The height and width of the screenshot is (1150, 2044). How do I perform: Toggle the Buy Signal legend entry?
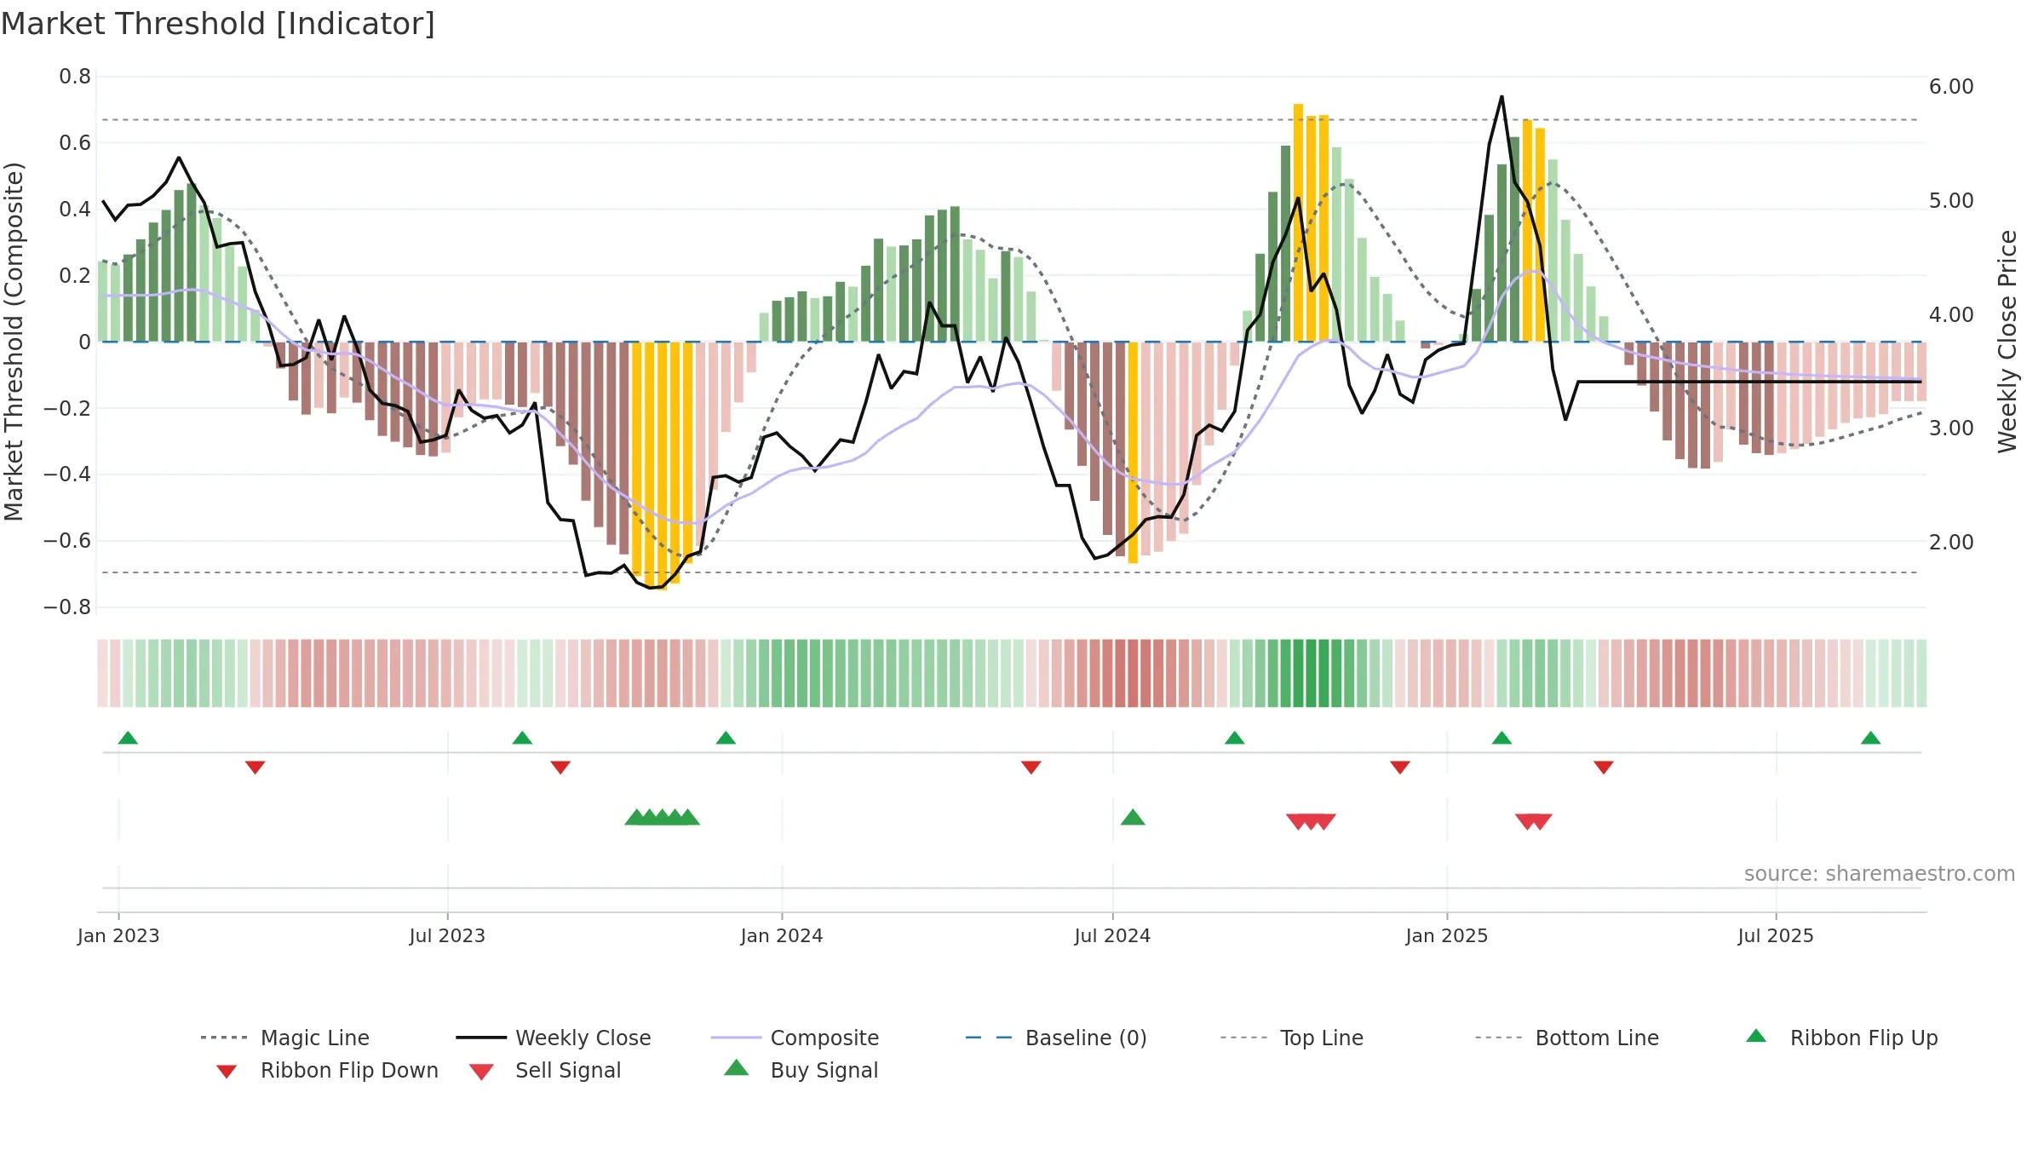(801, 1070)
